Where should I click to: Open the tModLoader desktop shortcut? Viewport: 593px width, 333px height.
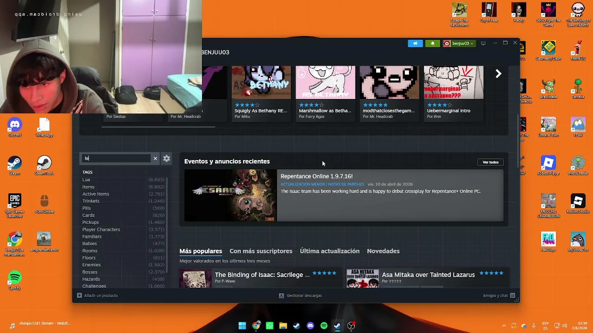coord(578,166)
